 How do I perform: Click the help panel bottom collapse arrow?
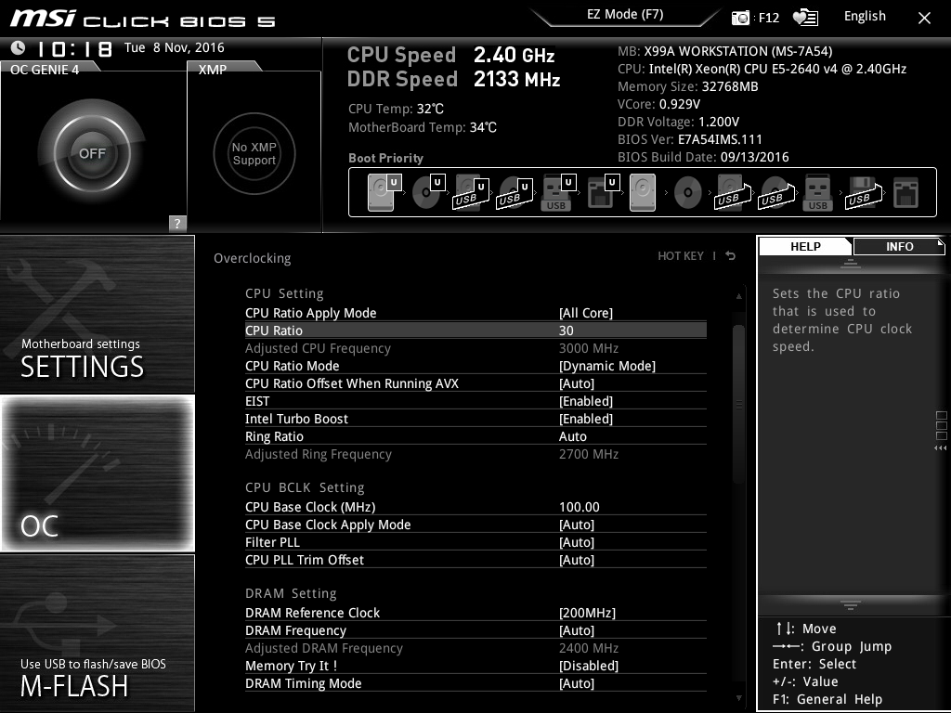pyautogui.click(x=851, y=605)
